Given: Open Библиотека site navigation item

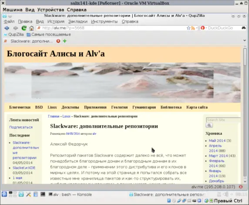Looking at the screenshot, I should [171, 107].
